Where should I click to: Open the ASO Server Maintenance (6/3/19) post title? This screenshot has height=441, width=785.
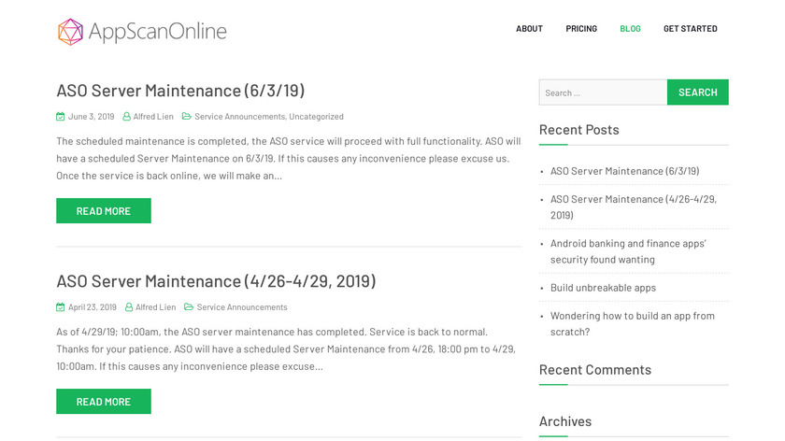(x=180, y=91)
